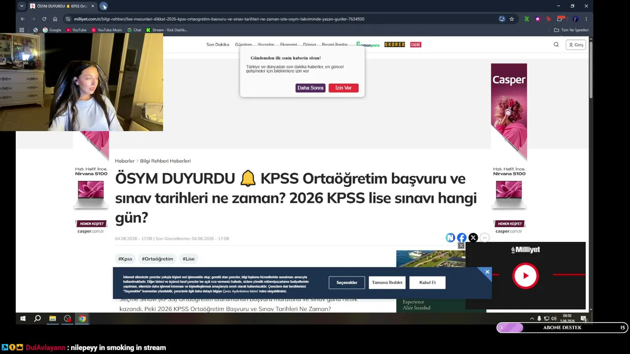Accept cookies with Kabul Et

pyautogui.click(x=427, y=283)
